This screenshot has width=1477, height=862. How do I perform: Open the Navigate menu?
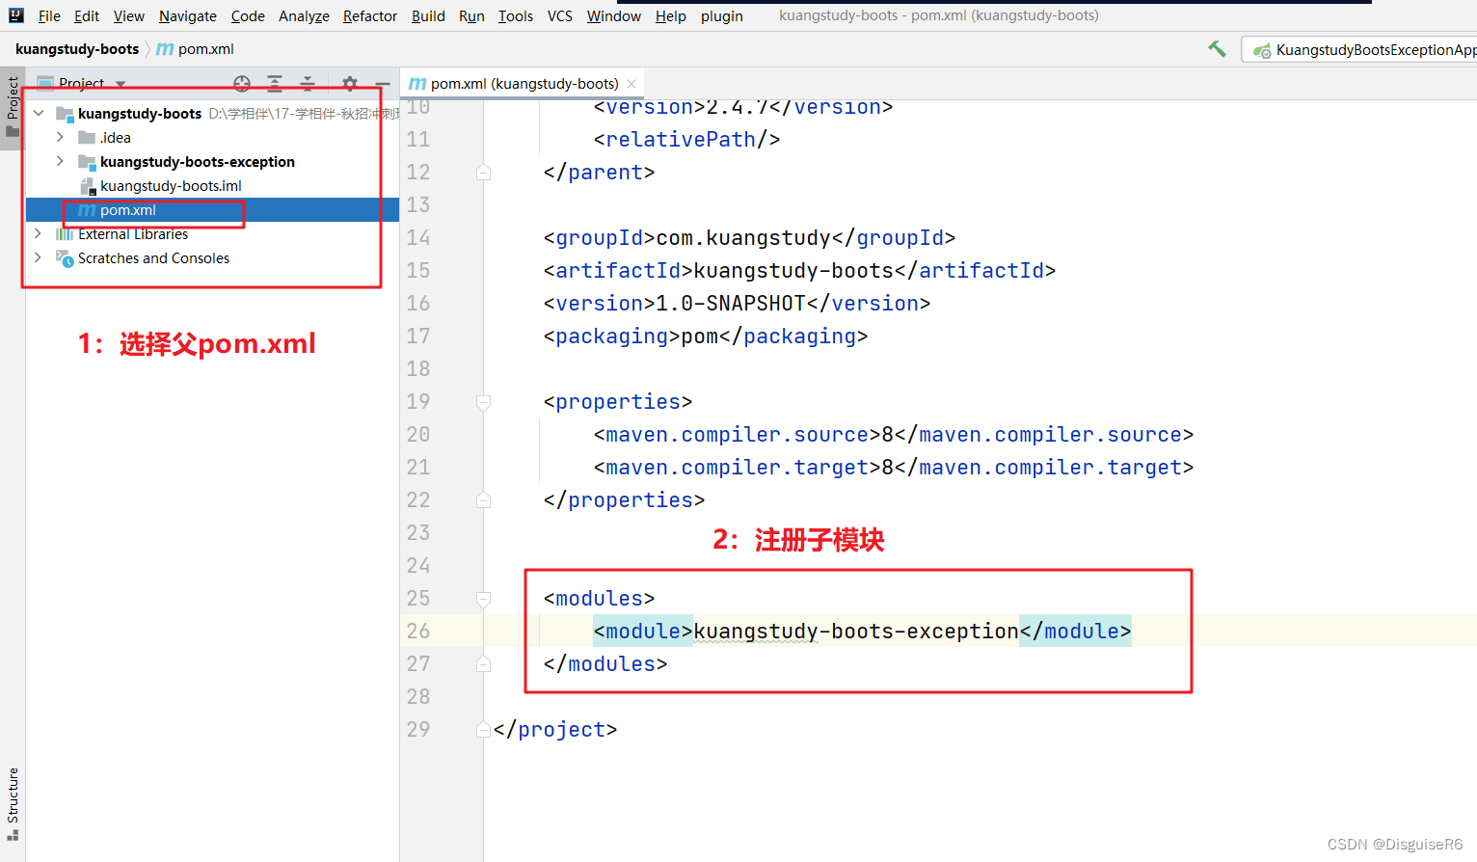[x=188, y=15]
